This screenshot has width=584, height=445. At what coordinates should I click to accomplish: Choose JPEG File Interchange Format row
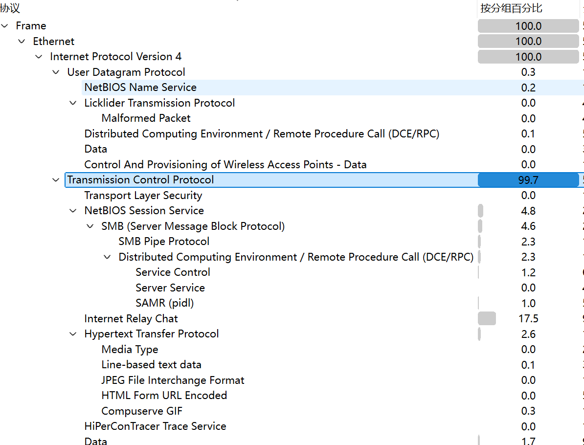pos(173,380)
